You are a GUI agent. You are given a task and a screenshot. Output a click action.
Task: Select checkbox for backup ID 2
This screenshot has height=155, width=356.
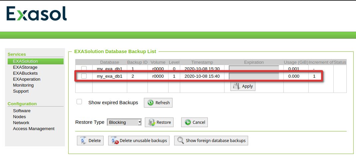click(84, 76)
